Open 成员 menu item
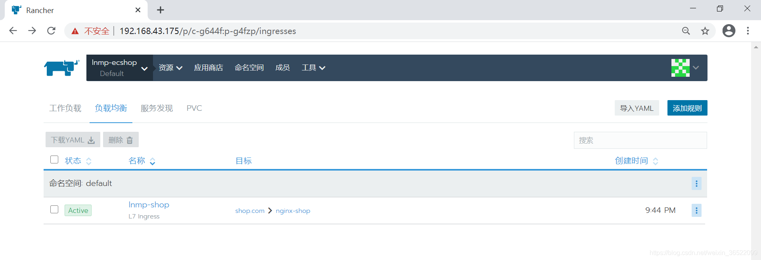Viewport: 761px width, 260px height. (x=283, y=68)
